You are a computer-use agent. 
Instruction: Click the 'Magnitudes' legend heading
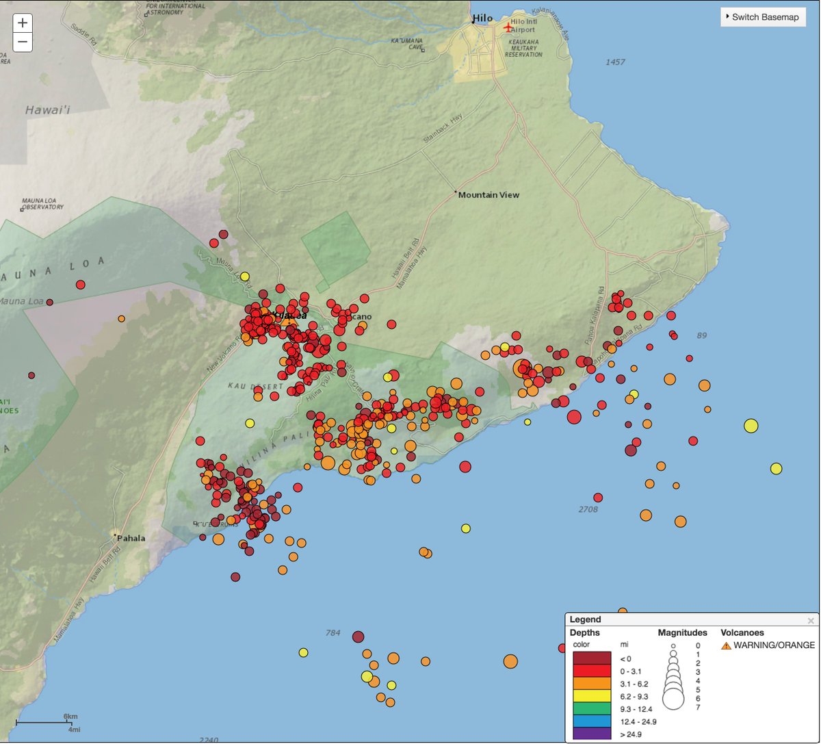[683, 632]
